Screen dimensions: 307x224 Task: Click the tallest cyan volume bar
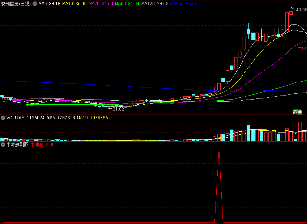(249, 133)
